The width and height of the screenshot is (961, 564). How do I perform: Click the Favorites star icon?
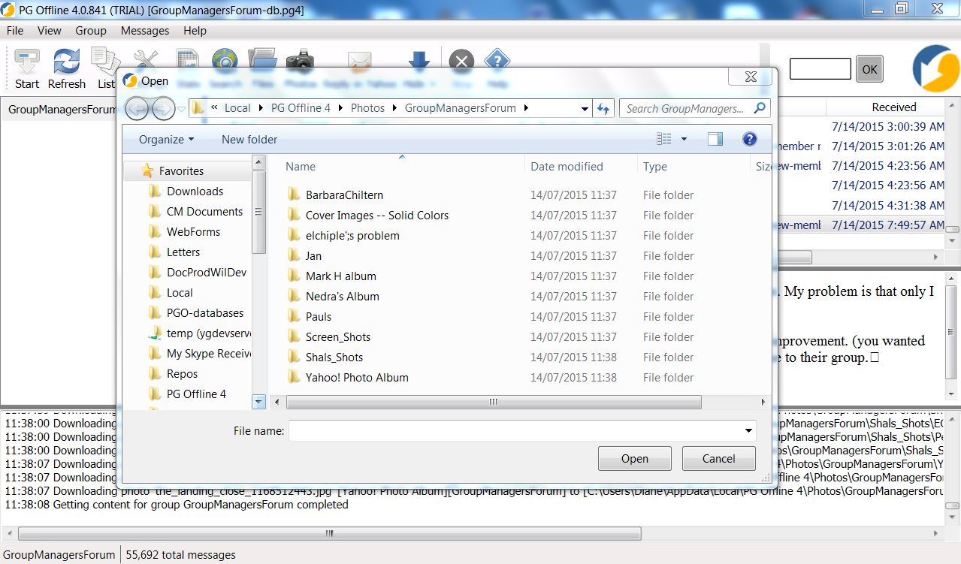click(147, 170)
